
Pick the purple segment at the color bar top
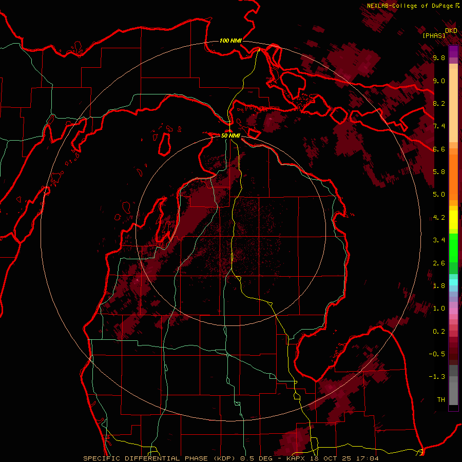(x=453, y=51)
